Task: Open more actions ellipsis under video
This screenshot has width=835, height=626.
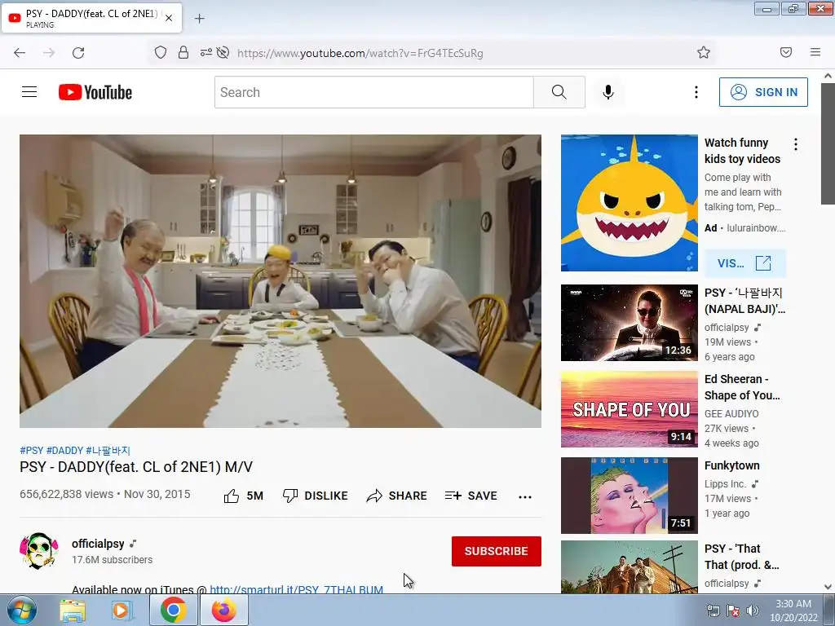Action: (x=525, y=496)
